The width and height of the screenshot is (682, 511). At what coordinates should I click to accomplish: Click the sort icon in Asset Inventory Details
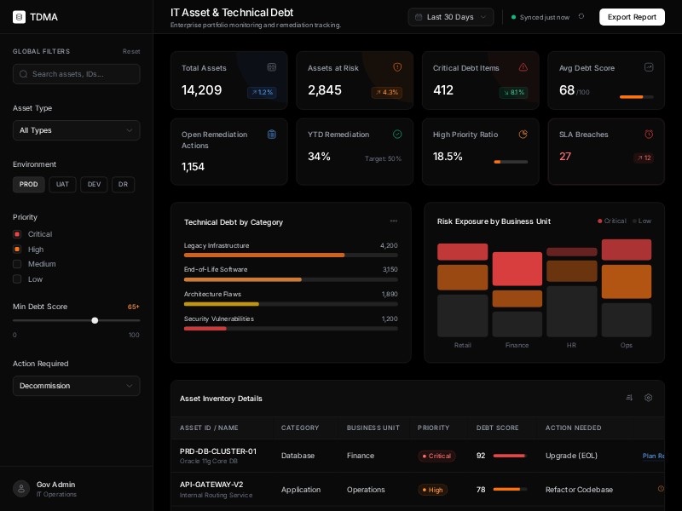click(x=629, y=398)
